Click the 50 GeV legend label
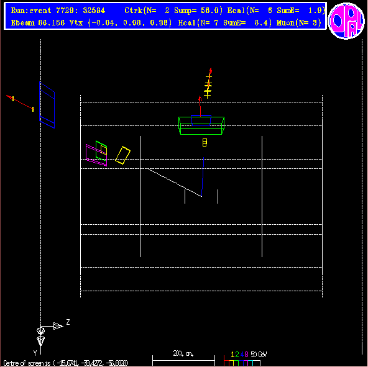 coord(259,354)
